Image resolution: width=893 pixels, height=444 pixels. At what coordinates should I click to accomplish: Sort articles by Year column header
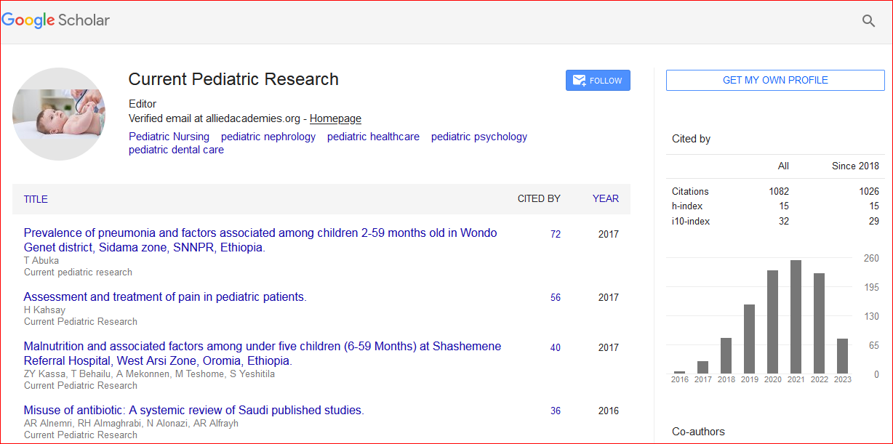[x=605, y=198]
